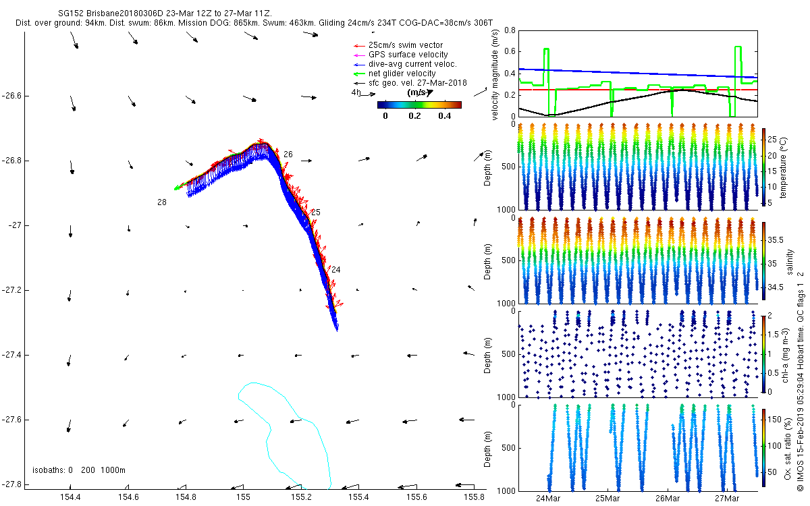Click the latitude tick label '-27.6'
Viewport: 810px width, 506px height.
(x=11, y=420)
